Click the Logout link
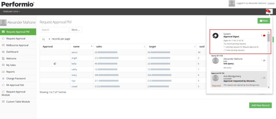The height and width of the screenshot is (119, 276). pos(271,3)
